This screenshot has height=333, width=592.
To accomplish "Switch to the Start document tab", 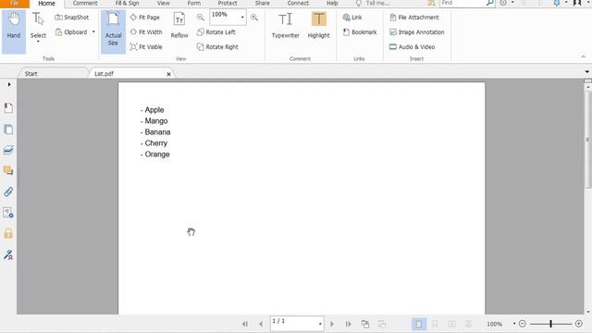I will pos(31,74).
